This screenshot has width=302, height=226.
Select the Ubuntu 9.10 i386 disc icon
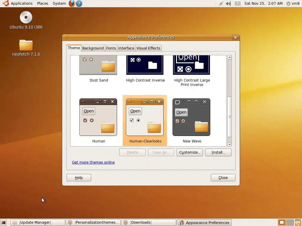(x=26, y=17)
